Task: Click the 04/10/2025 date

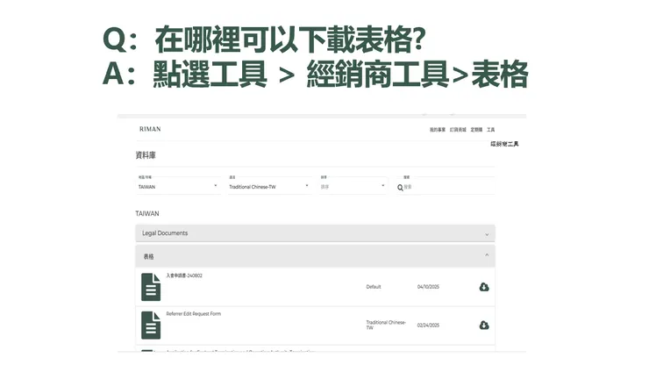Action: [x=428, y=287]
